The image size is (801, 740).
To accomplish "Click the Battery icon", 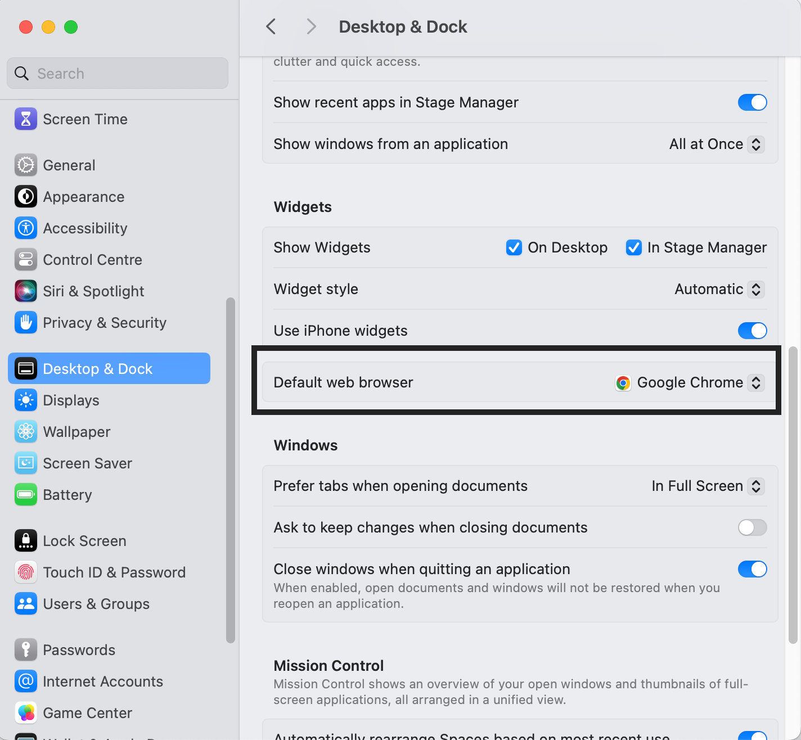I will pyautogui.click(x=26, y=495).
